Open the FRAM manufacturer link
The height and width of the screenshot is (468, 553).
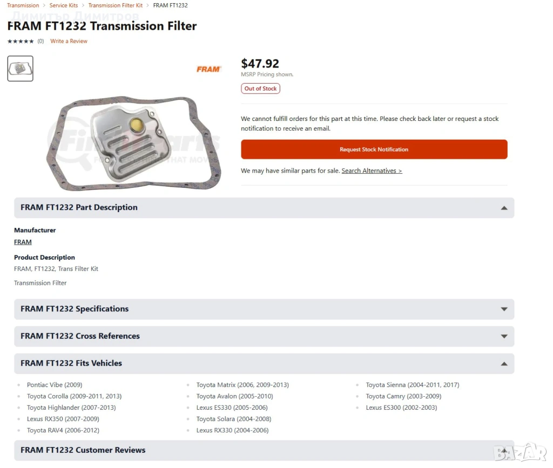point(23,242)
